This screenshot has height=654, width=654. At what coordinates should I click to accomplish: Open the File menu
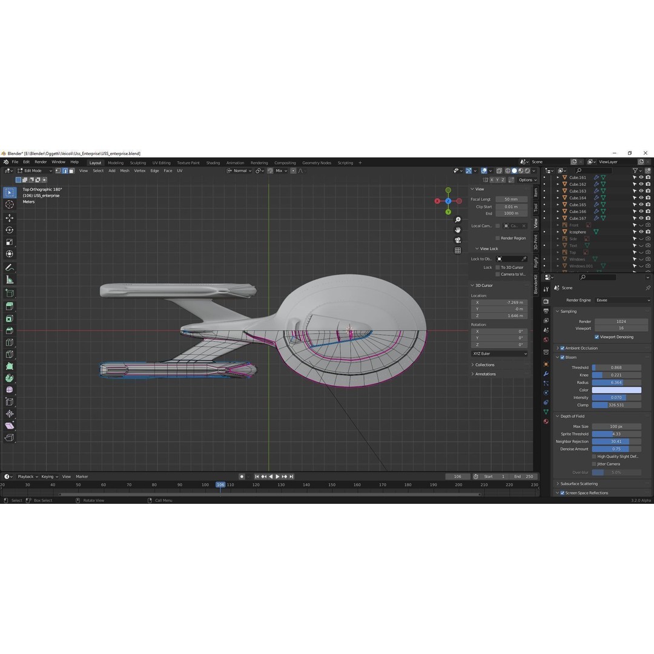(x=15, y=162)
